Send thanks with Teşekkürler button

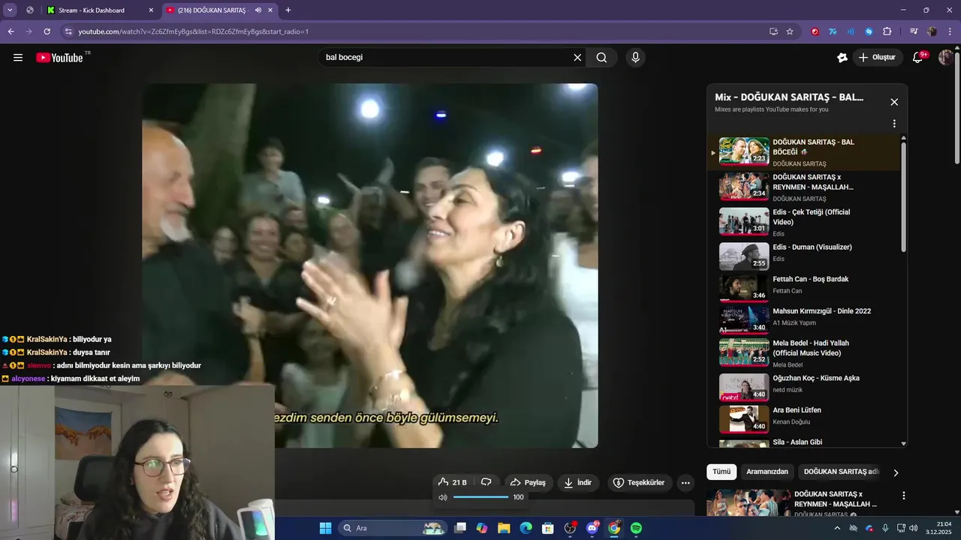point(639,482)
